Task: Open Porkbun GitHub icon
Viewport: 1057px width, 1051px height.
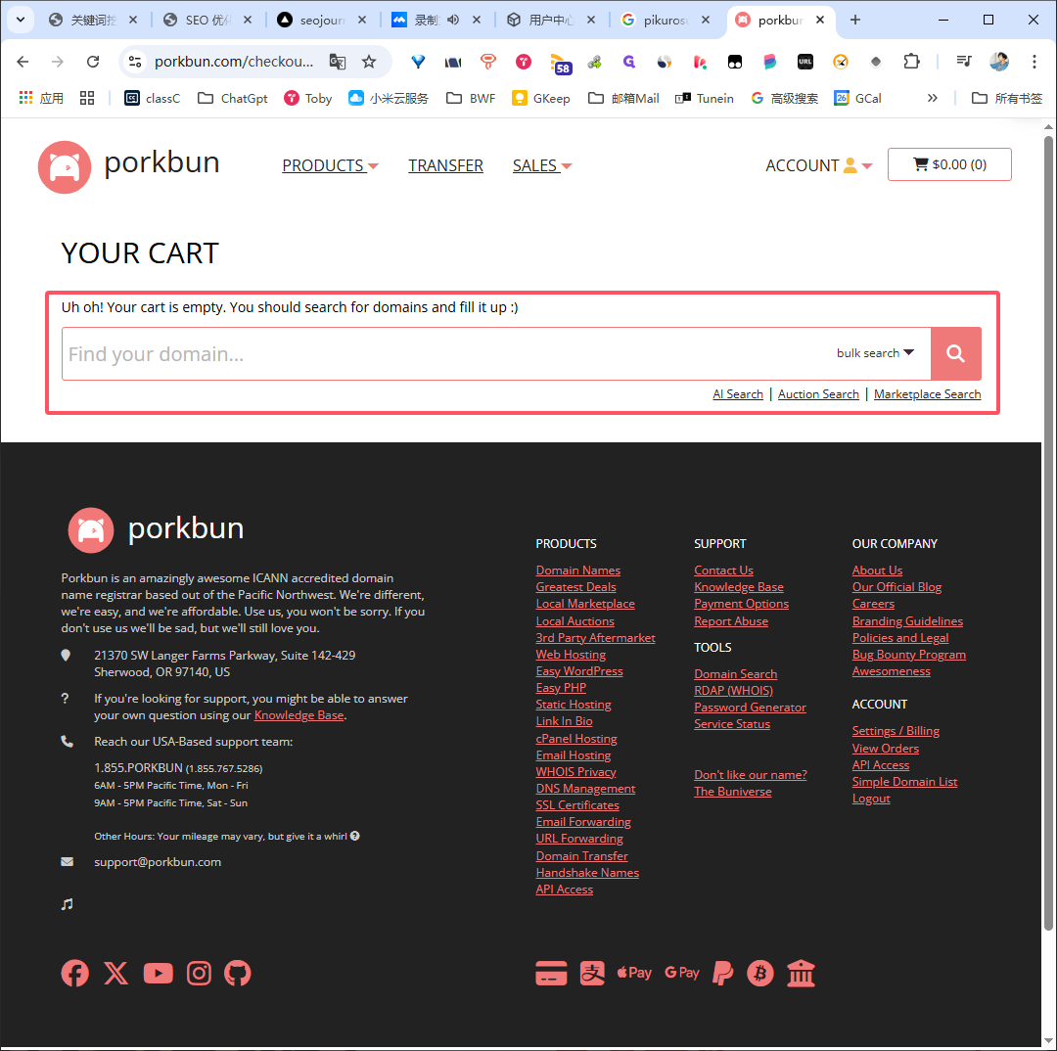Action: pyautogui.click(x=237, y=973)
